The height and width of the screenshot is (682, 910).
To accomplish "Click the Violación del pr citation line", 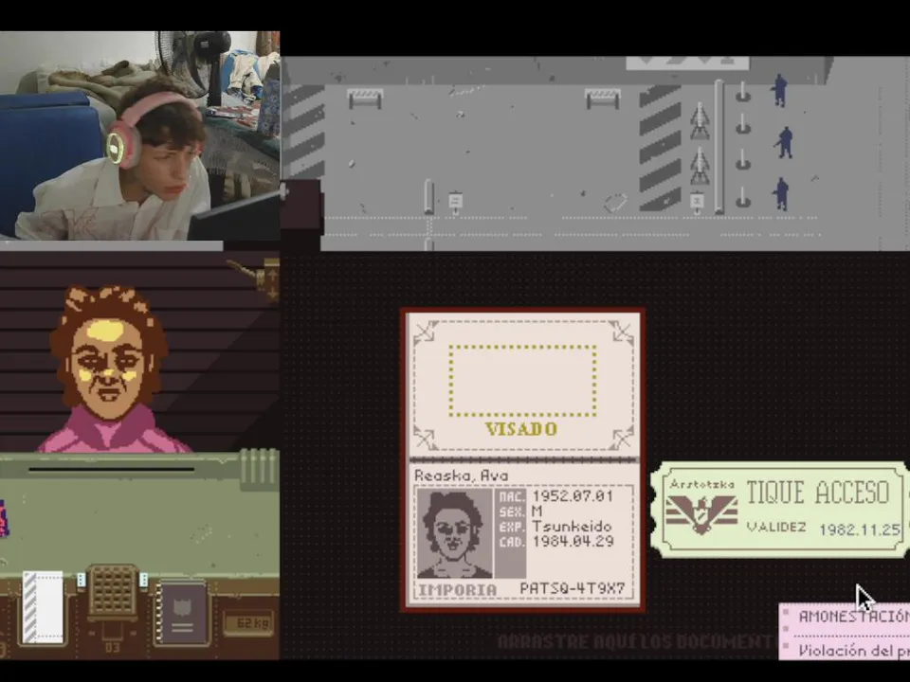I will (854, 651).
